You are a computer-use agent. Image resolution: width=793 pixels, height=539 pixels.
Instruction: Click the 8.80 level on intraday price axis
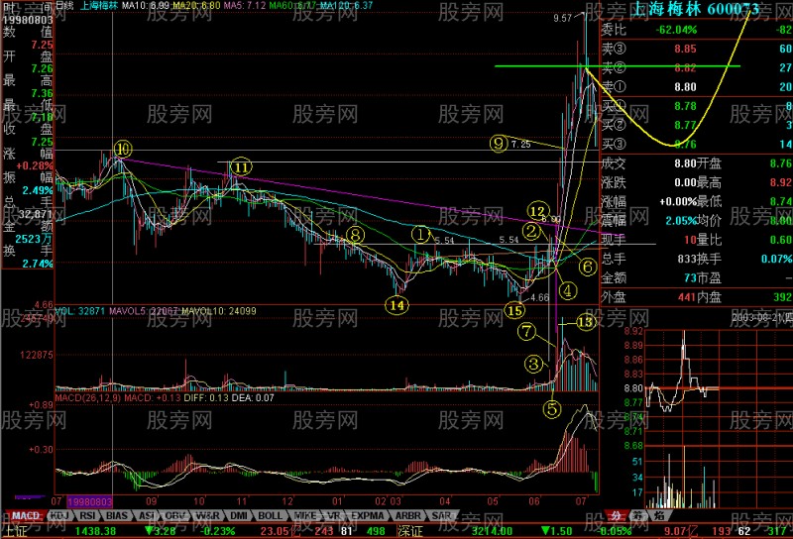(x=633, y=388)
